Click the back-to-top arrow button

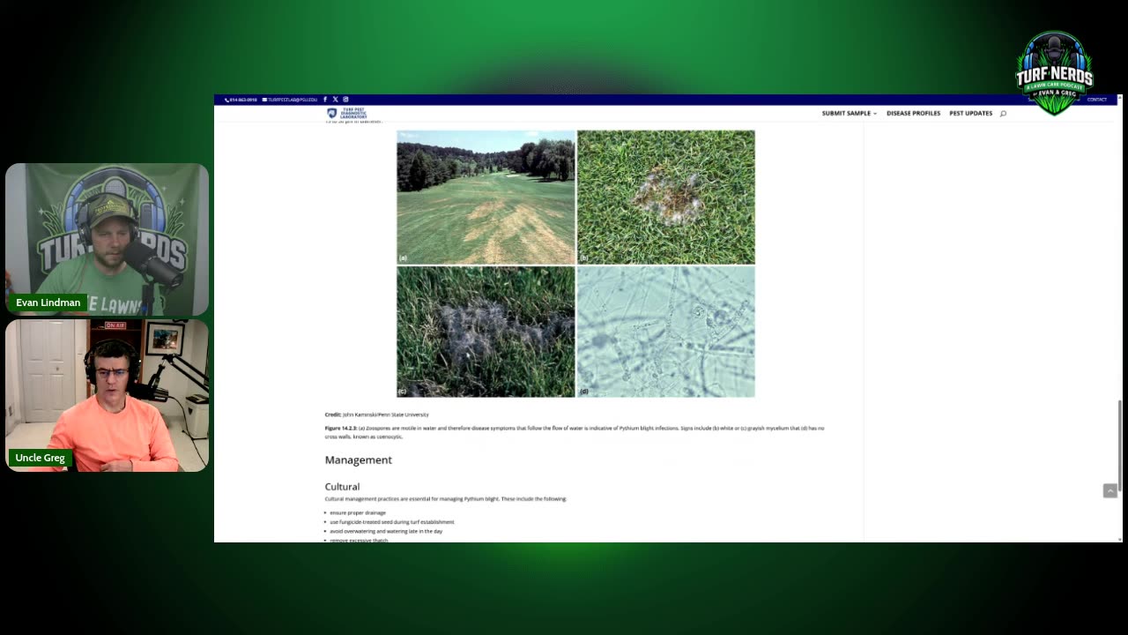(1110, 490)
